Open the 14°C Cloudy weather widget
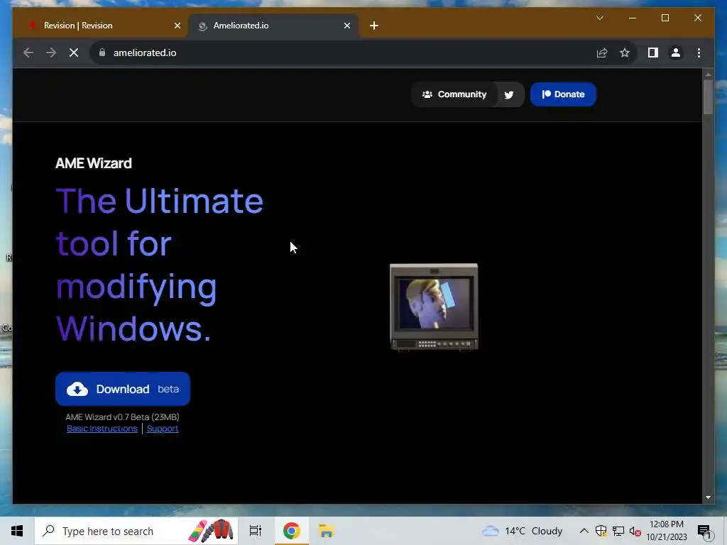This screenshot has height=545, width=727. point(522,531)
